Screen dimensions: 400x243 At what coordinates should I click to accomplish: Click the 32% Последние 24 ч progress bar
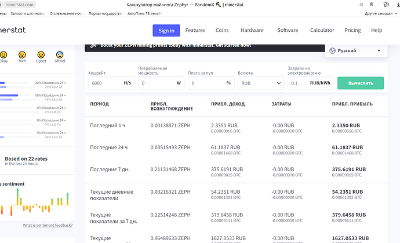tap(15, 83)
